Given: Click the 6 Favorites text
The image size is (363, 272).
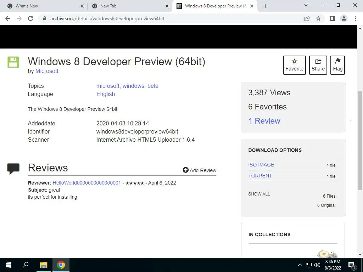Looking at the screenshot, I should tap(267, 107).
